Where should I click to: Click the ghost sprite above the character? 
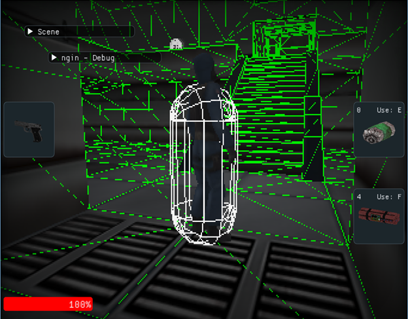point(176,44)
